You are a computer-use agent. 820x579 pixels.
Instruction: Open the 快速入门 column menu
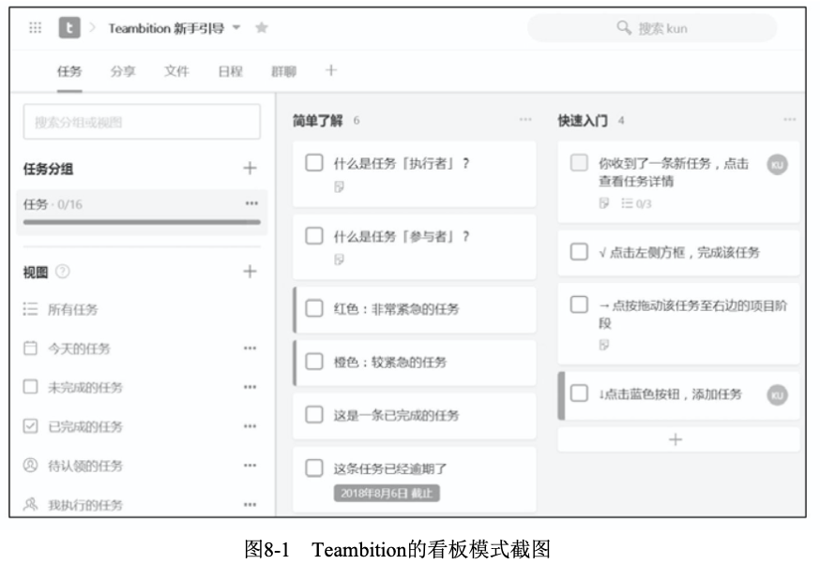click(x=790, y=120)
